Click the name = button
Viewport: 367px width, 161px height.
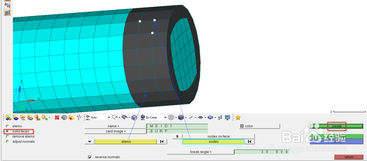pos(115,126)
